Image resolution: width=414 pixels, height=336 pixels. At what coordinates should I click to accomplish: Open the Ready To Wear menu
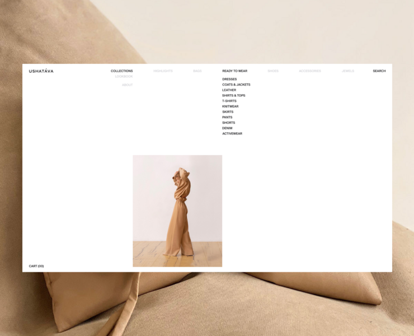tap(235, 71)
